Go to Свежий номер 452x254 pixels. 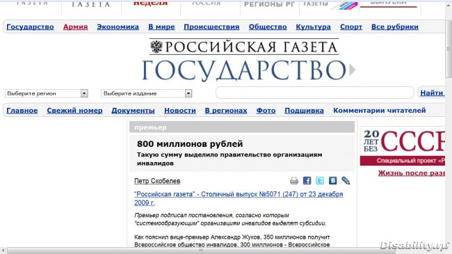coord(74,111)
